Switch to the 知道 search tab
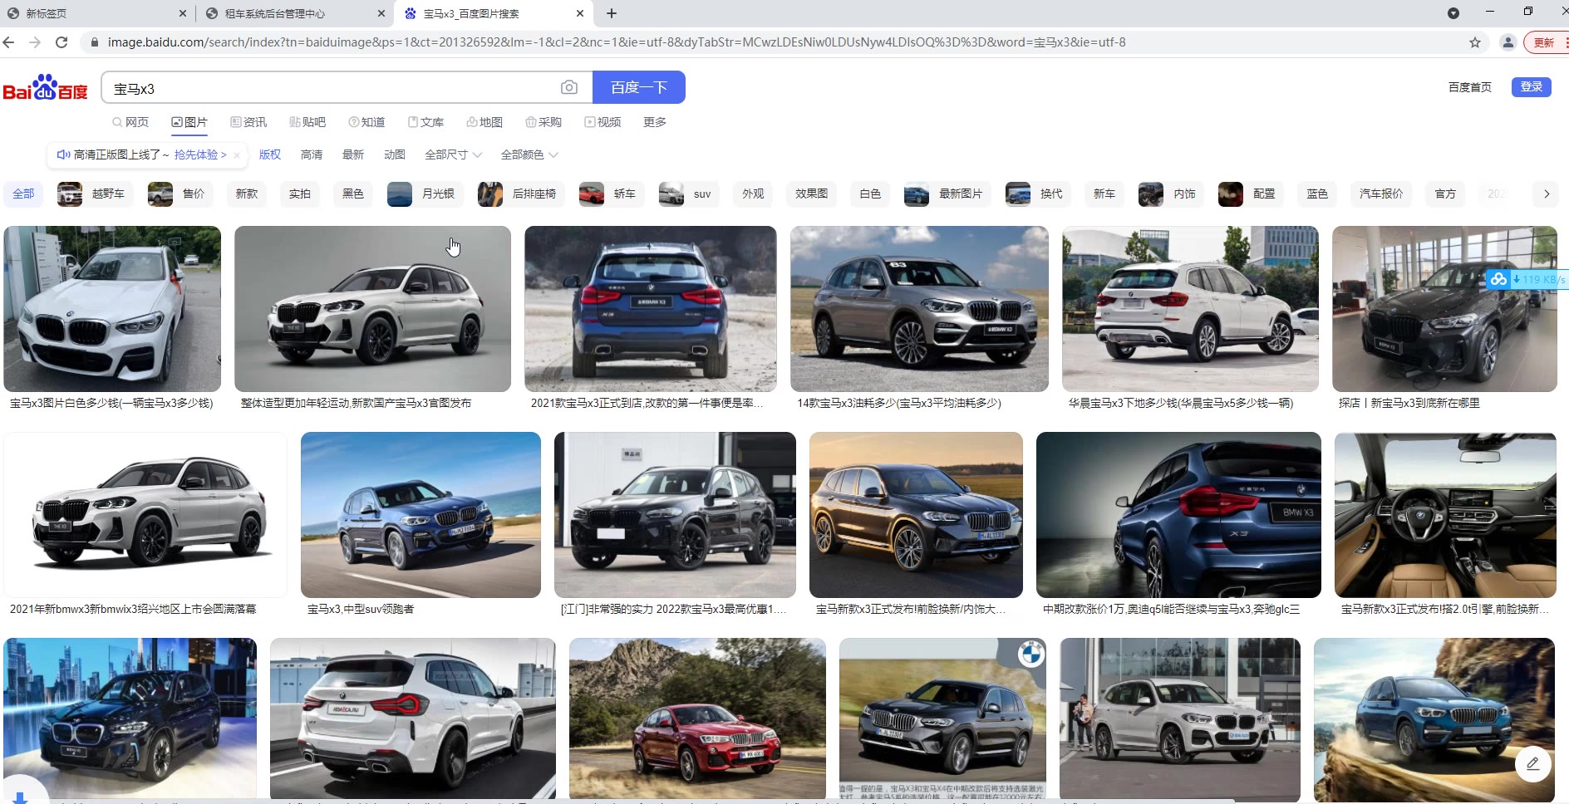This screenshot has width=1569, height=804. (366, 122)
